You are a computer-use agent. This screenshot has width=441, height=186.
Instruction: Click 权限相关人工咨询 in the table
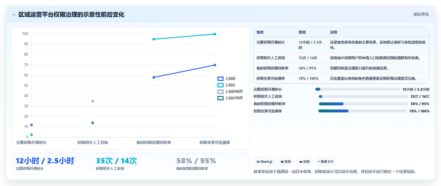point(271,58)
